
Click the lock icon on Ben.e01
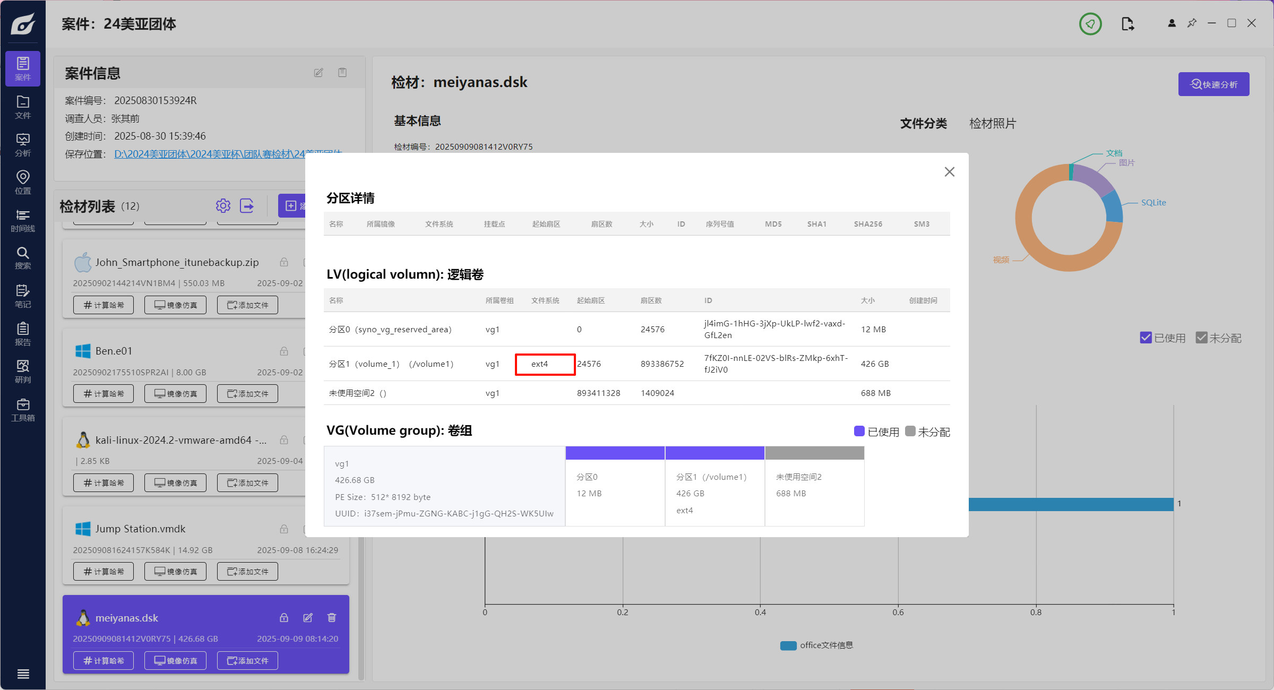click(x=284, y=351)
